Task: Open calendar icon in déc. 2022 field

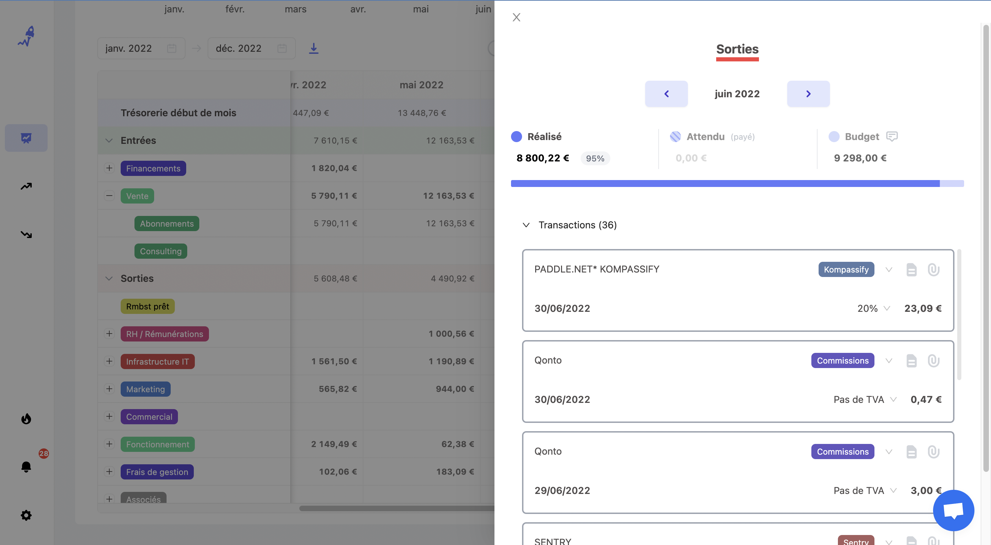Action: point(282,48)
